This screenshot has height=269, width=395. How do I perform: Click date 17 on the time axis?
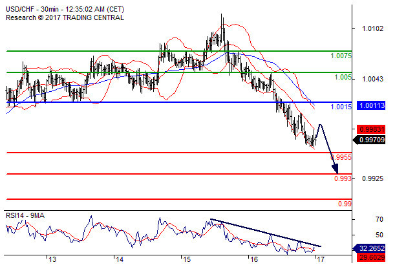point(321,259)
